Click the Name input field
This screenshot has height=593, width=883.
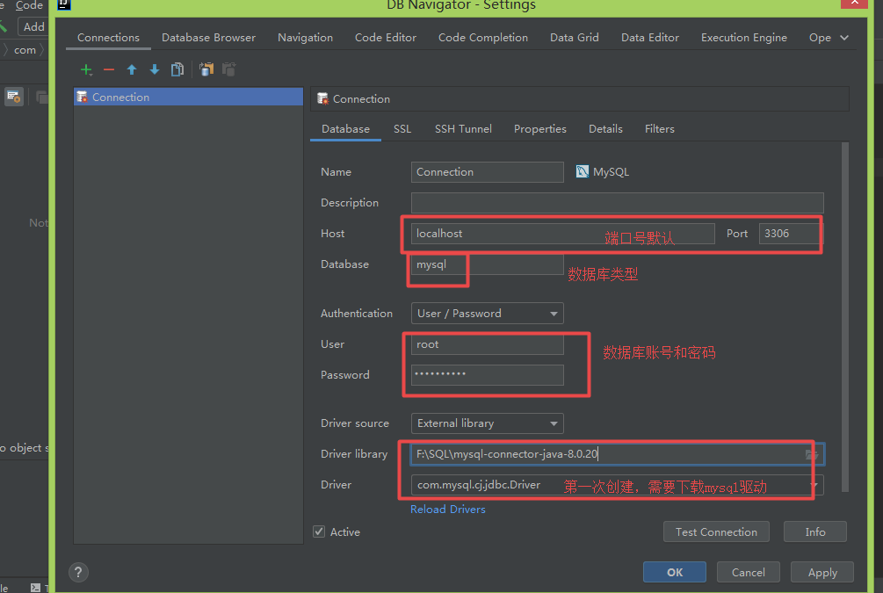487,172
